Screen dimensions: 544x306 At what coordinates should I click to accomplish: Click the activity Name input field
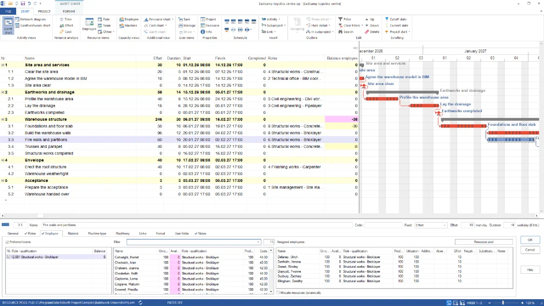coord(197,225)
